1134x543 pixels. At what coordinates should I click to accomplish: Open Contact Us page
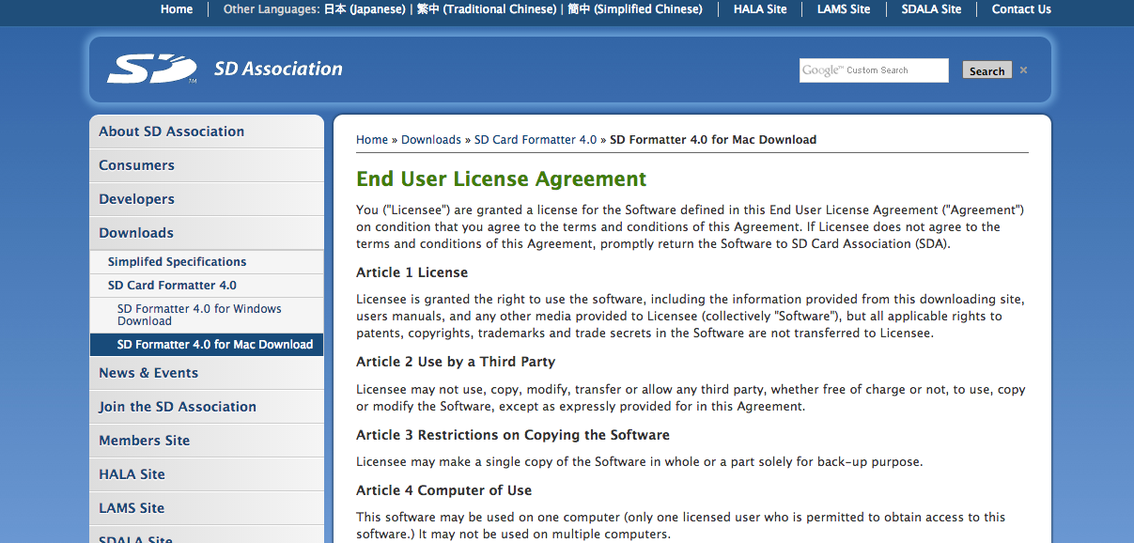tap(1020, 9)
